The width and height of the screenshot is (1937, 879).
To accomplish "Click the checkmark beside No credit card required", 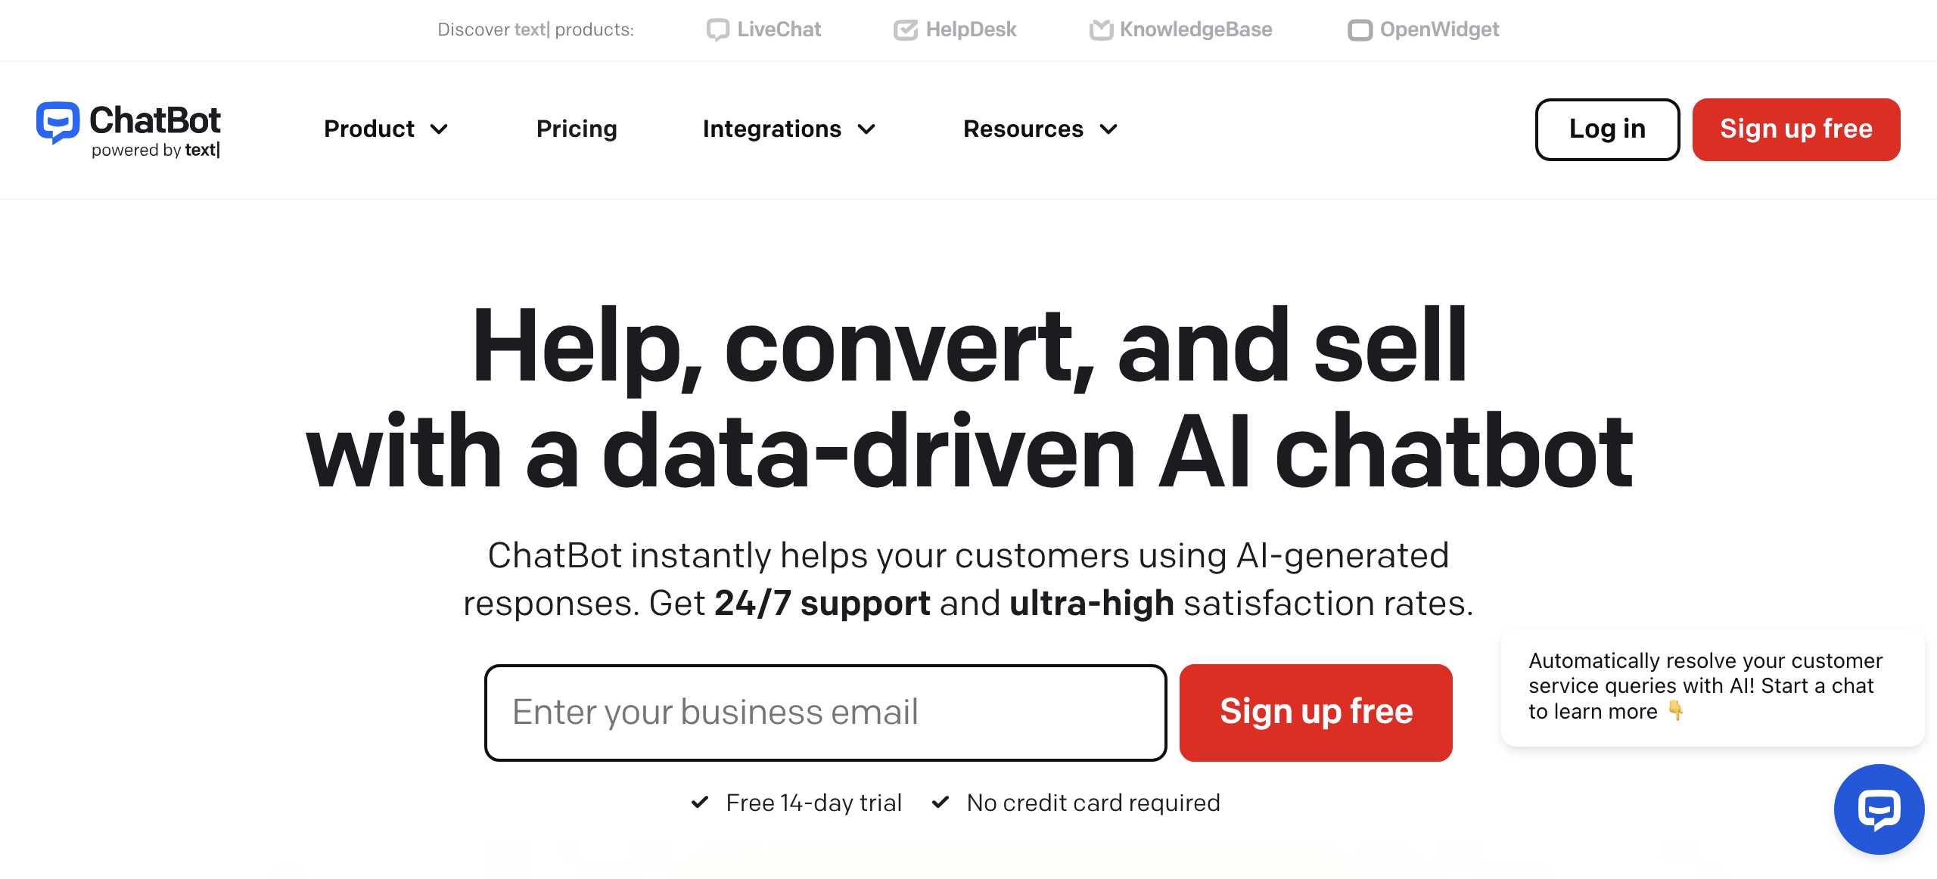I will [x=941, y=802].
